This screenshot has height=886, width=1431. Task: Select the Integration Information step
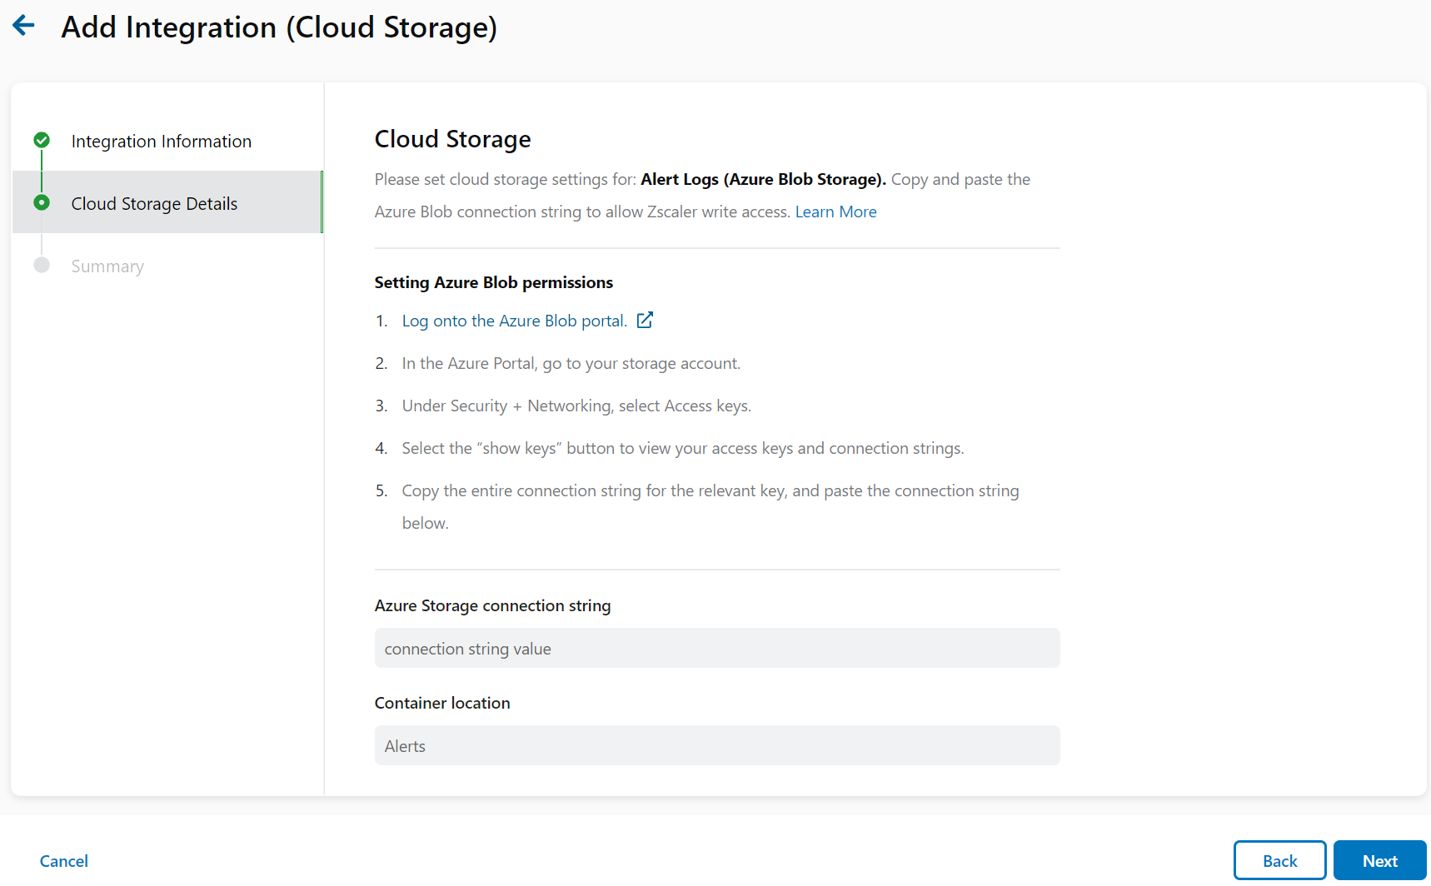click(161, 141)
